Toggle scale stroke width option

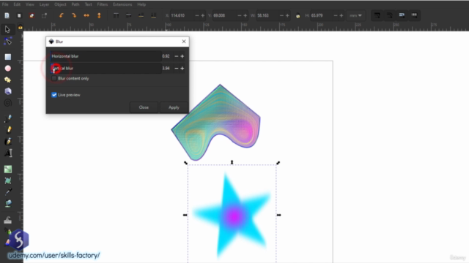click(x=377, y=15)
